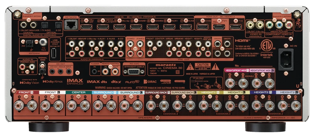
Task: Select HDMI IN 7 AUX2 port
Action: [x=186, y=27]
